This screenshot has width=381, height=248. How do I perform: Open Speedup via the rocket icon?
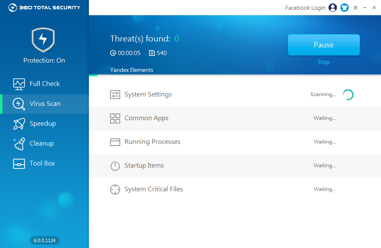tap(19, 124)
